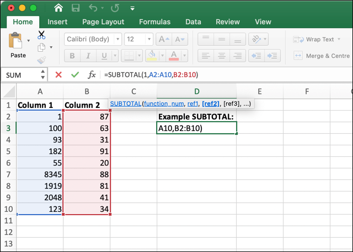This screenshot has height=252, width=353.
Task: Open the Page Layout ribbon tab
Action: (103, 22)
